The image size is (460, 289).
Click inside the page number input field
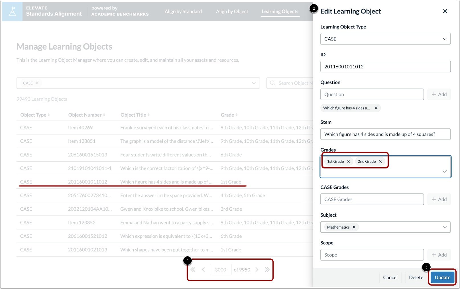click(221, 269)
